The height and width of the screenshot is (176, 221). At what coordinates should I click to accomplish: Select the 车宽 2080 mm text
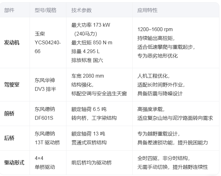click(x=88, y=76)
